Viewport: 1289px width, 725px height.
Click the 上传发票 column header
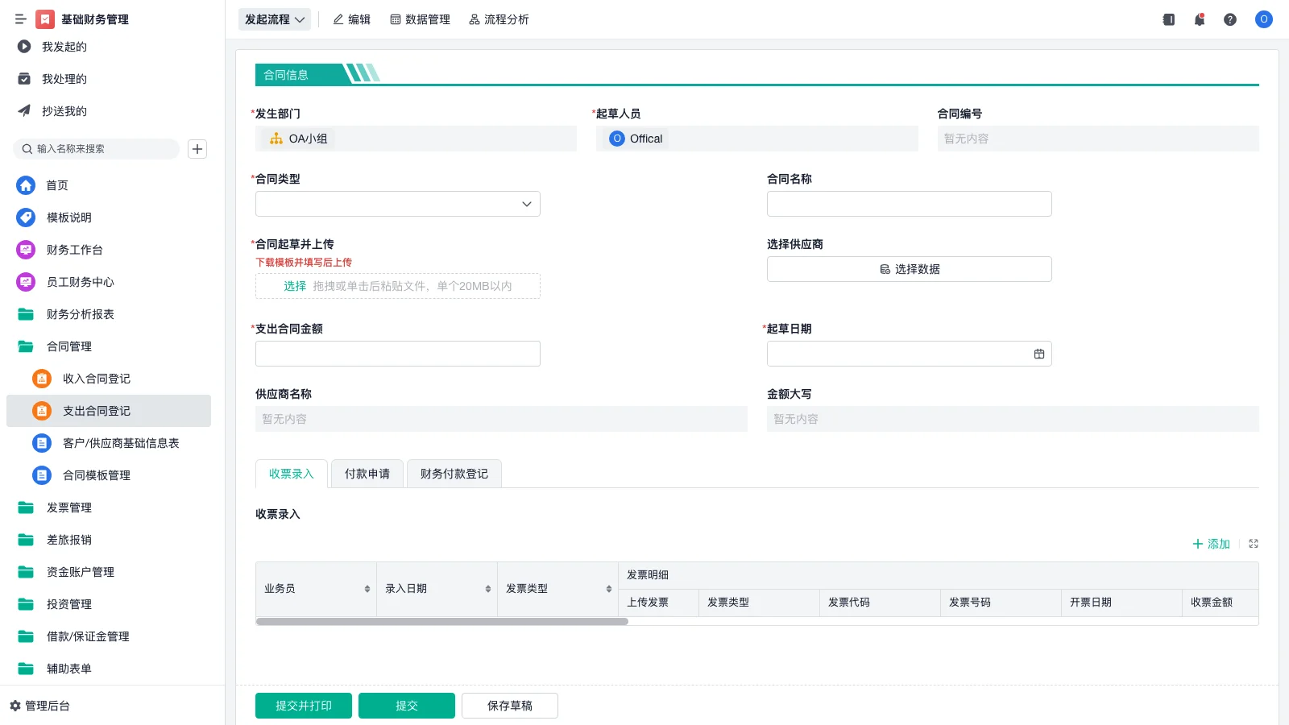(658, 603)
